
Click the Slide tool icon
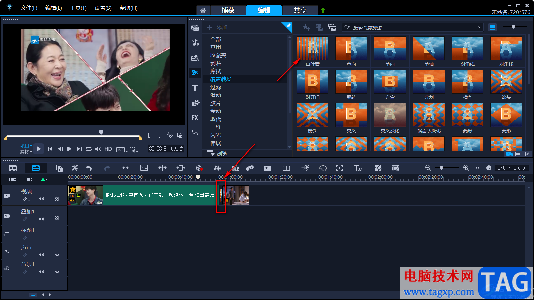click(x=181, y=168)
